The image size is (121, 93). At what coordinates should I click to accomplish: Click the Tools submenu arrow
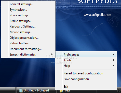click(114, 60)
